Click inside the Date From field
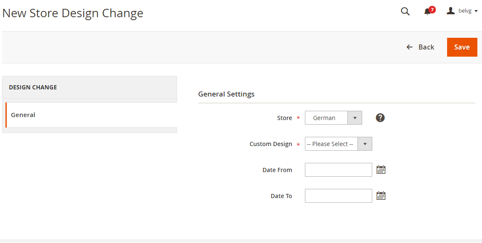Image resolution: width=482 pixels, height=243 pixels. 338,170
